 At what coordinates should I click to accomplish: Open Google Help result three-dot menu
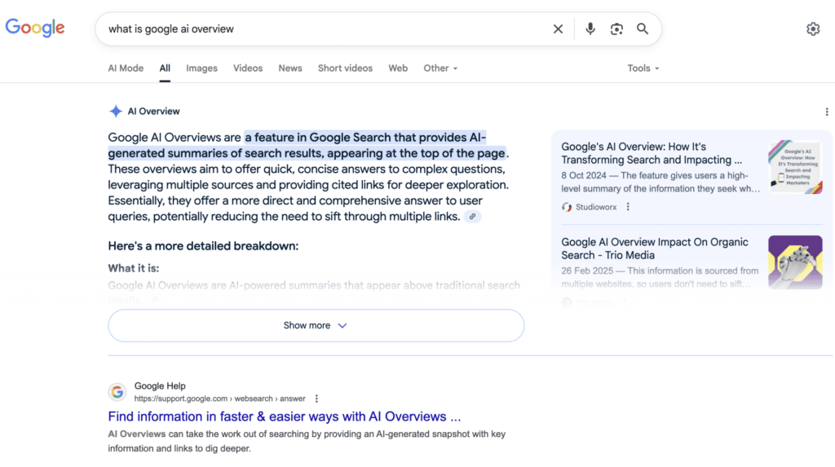pyautogui.click(x=316, y=399)
